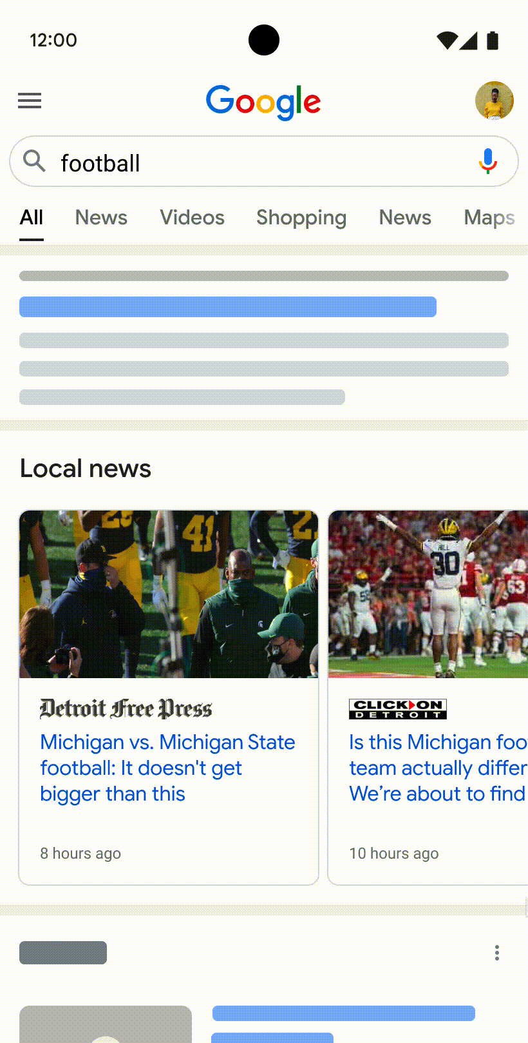Viewport: 528px width, 1043px height.
Task: Tap the All results tab
Action: pos(31,218)
